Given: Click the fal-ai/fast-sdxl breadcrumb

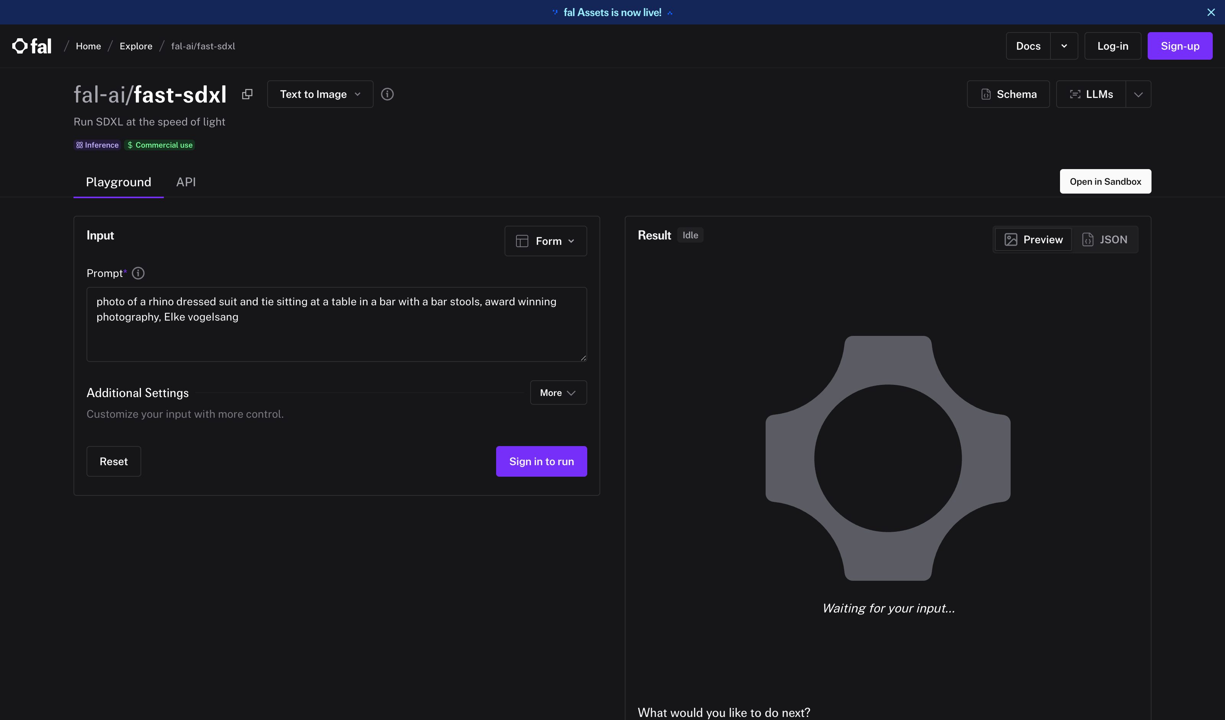Looking at the screenshot, I should tap(203, 46).
